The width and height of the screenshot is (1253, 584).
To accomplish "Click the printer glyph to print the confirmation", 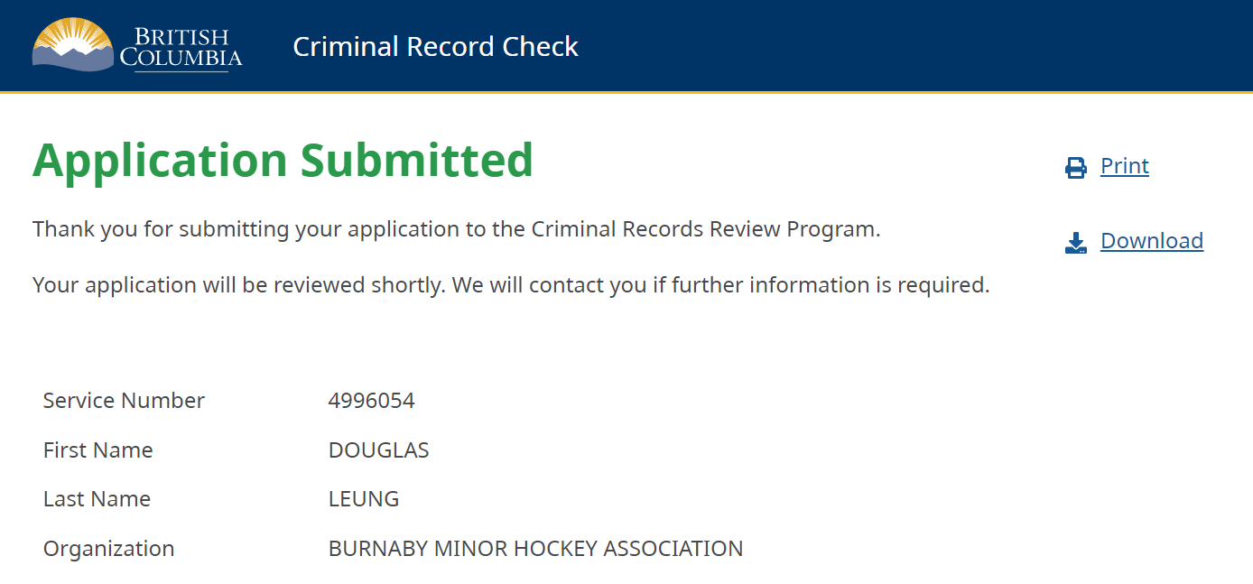I will click(1075, 167).
